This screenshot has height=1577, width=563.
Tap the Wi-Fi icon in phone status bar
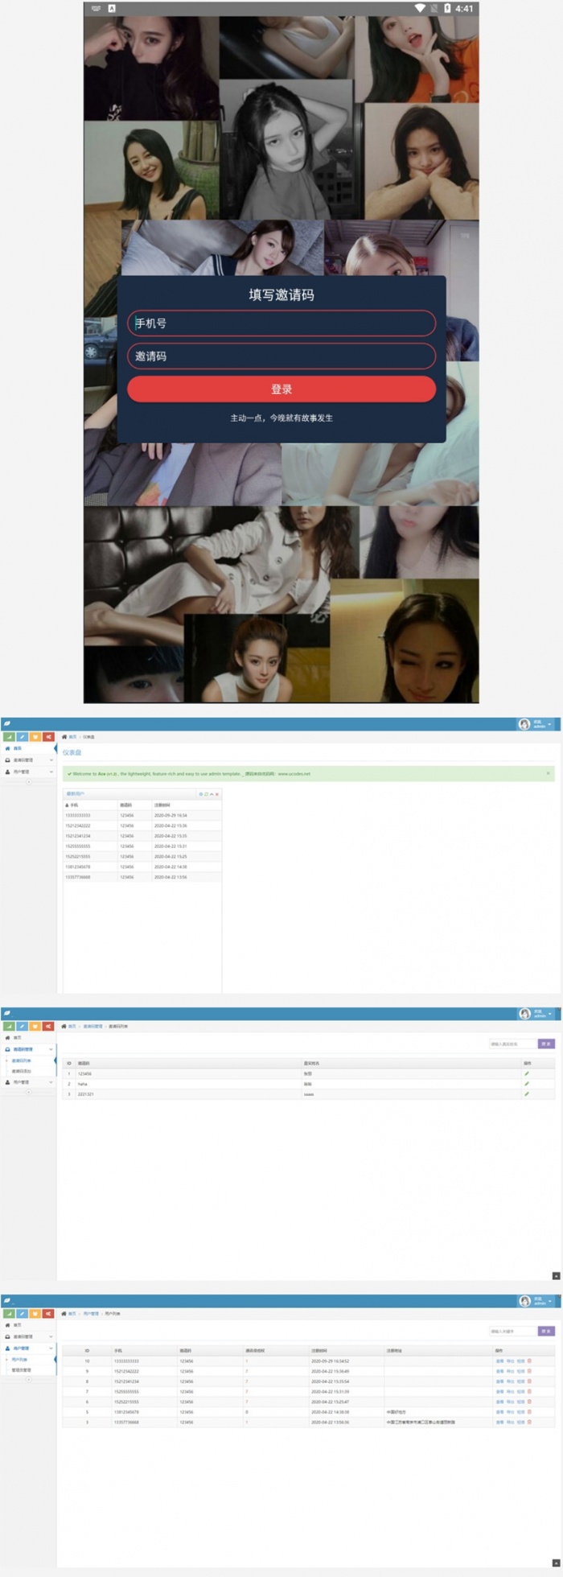tap(420, 8)
